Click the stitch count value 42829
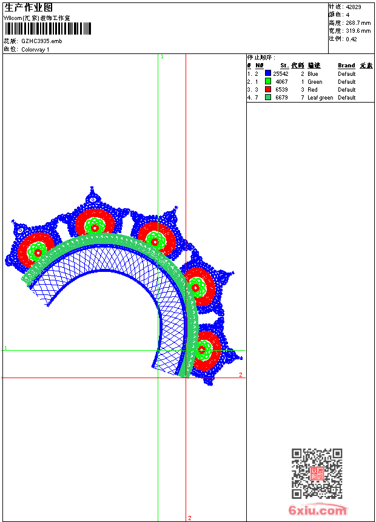The image size is (376, 522). (354, 7)
